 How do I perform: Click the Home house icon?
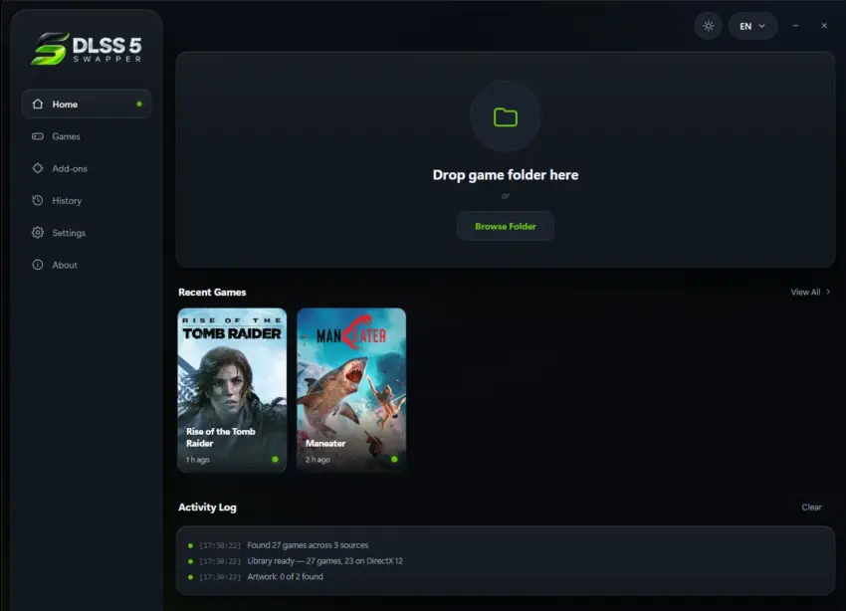37,104
